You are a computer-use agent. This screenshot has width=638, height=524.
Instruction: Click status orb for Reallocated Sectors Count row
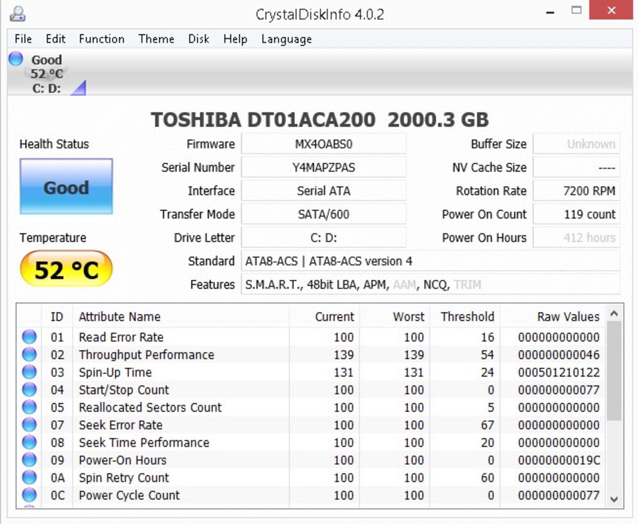[x=29, y=407]
